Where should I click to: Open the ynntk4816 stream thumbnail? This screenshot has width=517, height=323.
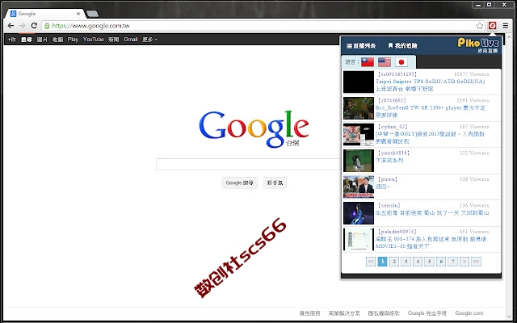pyautogui.click(x=359, y=161)
